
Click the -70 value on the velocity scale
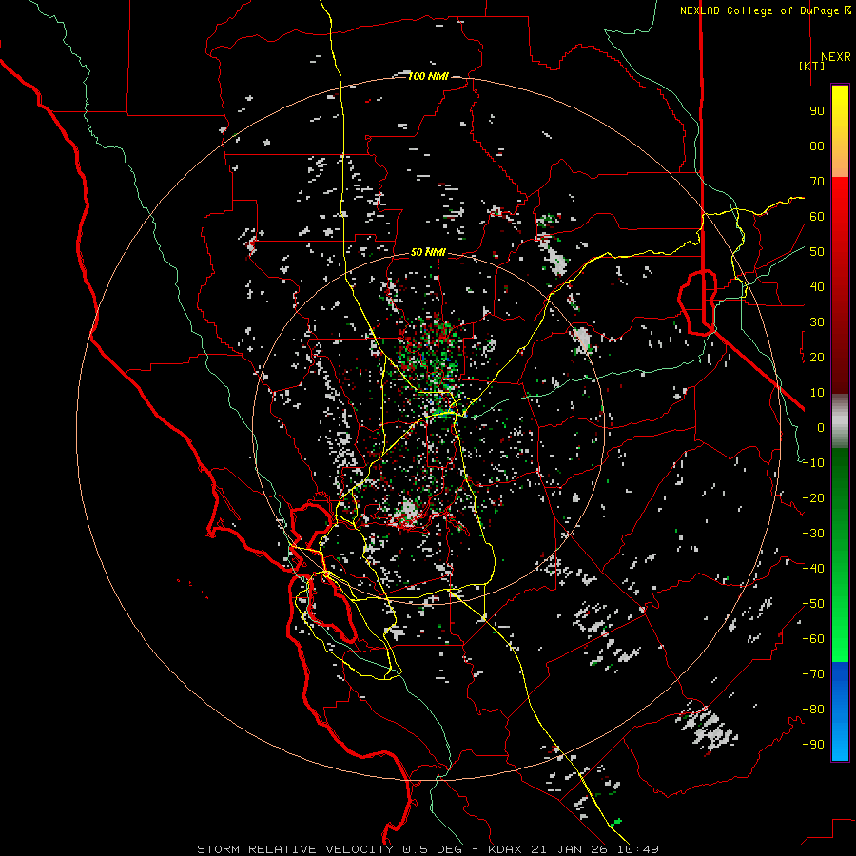point(813,674)
